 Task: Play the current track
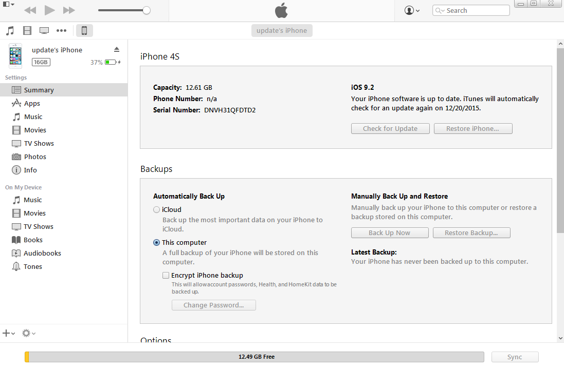click(50, 10)
